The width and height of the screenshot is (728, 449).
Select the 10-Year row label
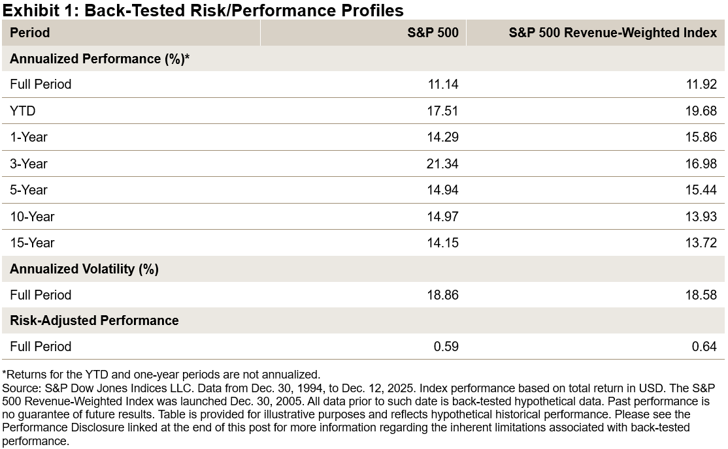(32, 217)
